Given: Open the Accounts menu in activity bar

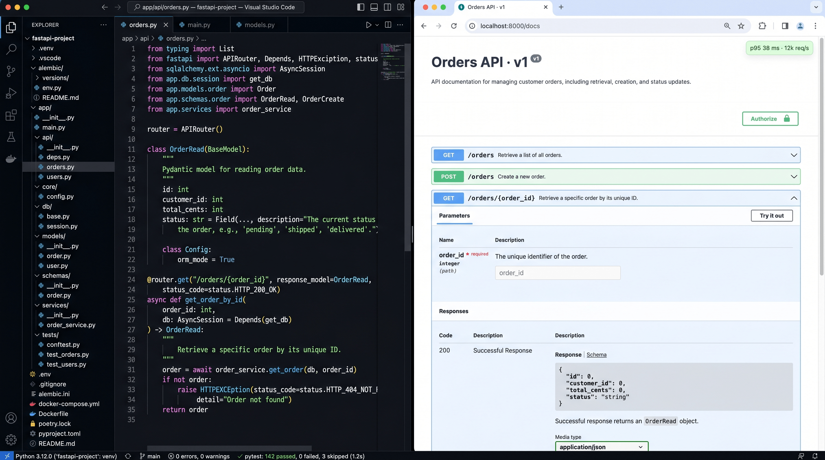Looking at the screenshot, I should coord(11,418).
